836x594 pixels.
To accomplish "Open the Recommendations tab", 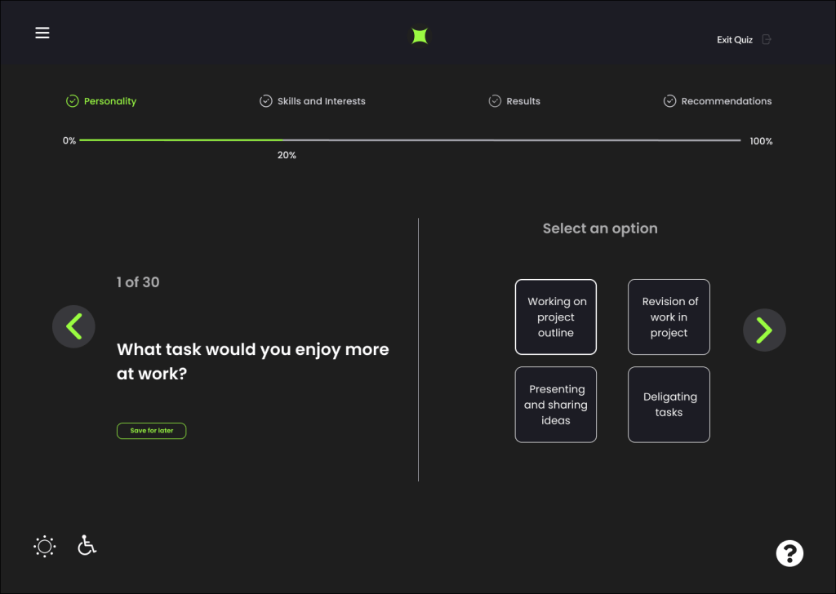I will (x=726, y=101).
